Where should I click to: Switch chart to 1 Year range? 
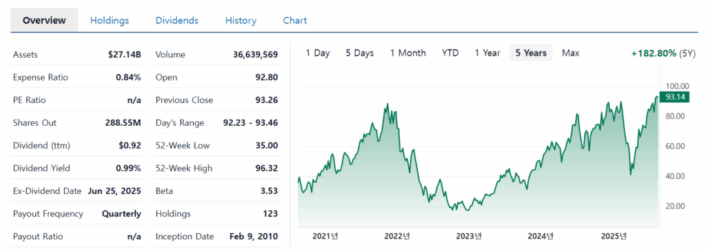click(487, 53)
